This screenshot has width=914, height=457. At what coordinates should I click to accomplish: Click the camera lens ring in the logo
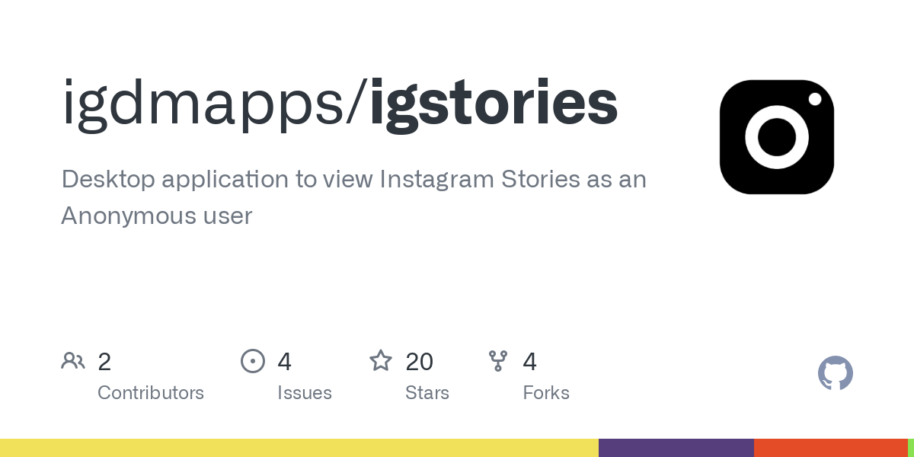coord(777,137)
